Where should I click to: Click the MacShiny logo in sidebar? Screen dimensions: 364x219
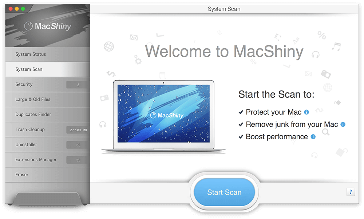48,26
